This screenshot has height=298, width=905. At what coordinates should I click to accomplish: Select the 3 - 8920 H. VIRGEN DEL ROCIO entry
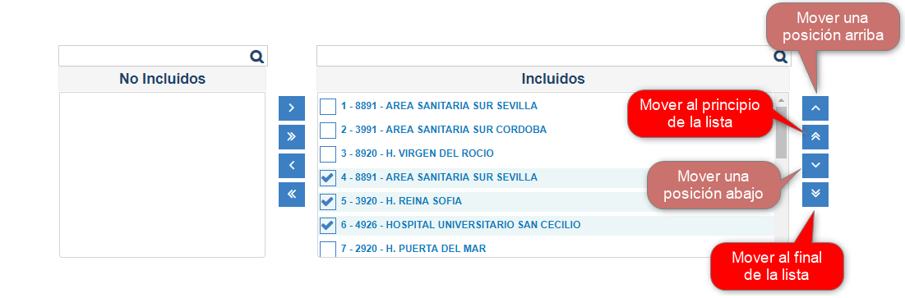coord(418,154)
